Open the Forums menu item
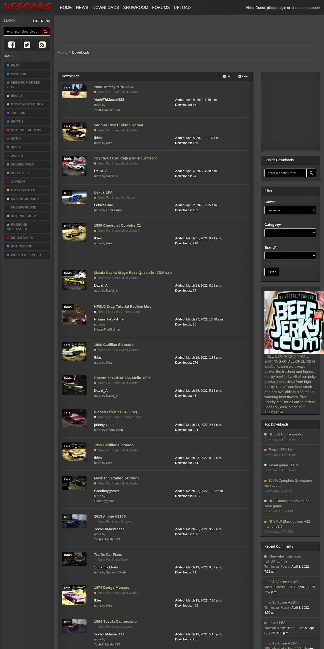Image resolution: width=324 pixels, height=649 pixels. (161, 8)
